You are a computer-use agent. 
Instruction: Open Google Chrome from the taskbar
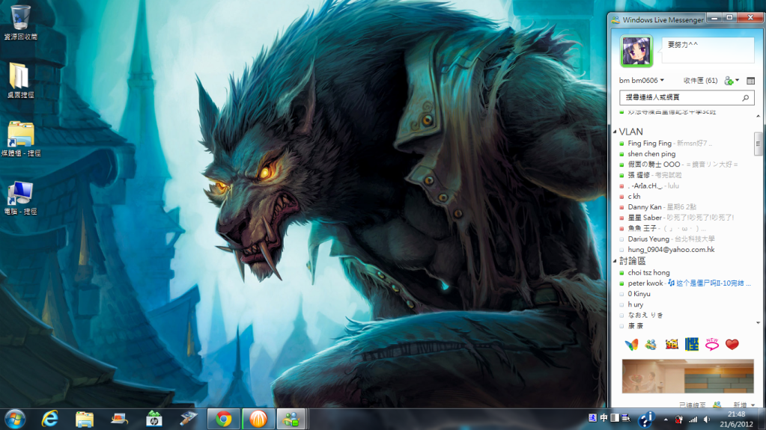point(222,419)
